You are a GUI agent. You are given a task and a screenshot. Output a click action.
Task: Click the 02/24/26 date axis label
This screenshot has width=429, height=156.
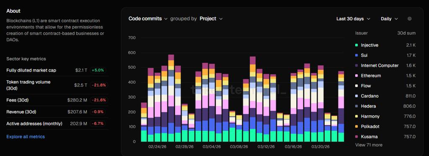point(158,147)
